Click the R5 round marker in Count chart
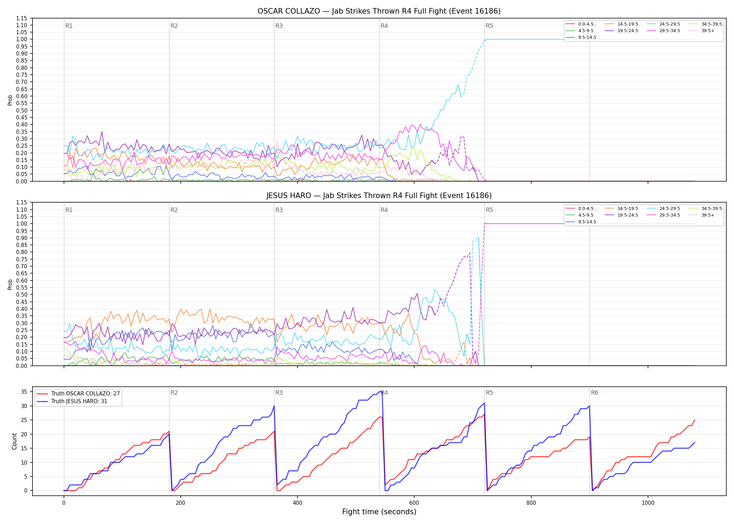 489,393
